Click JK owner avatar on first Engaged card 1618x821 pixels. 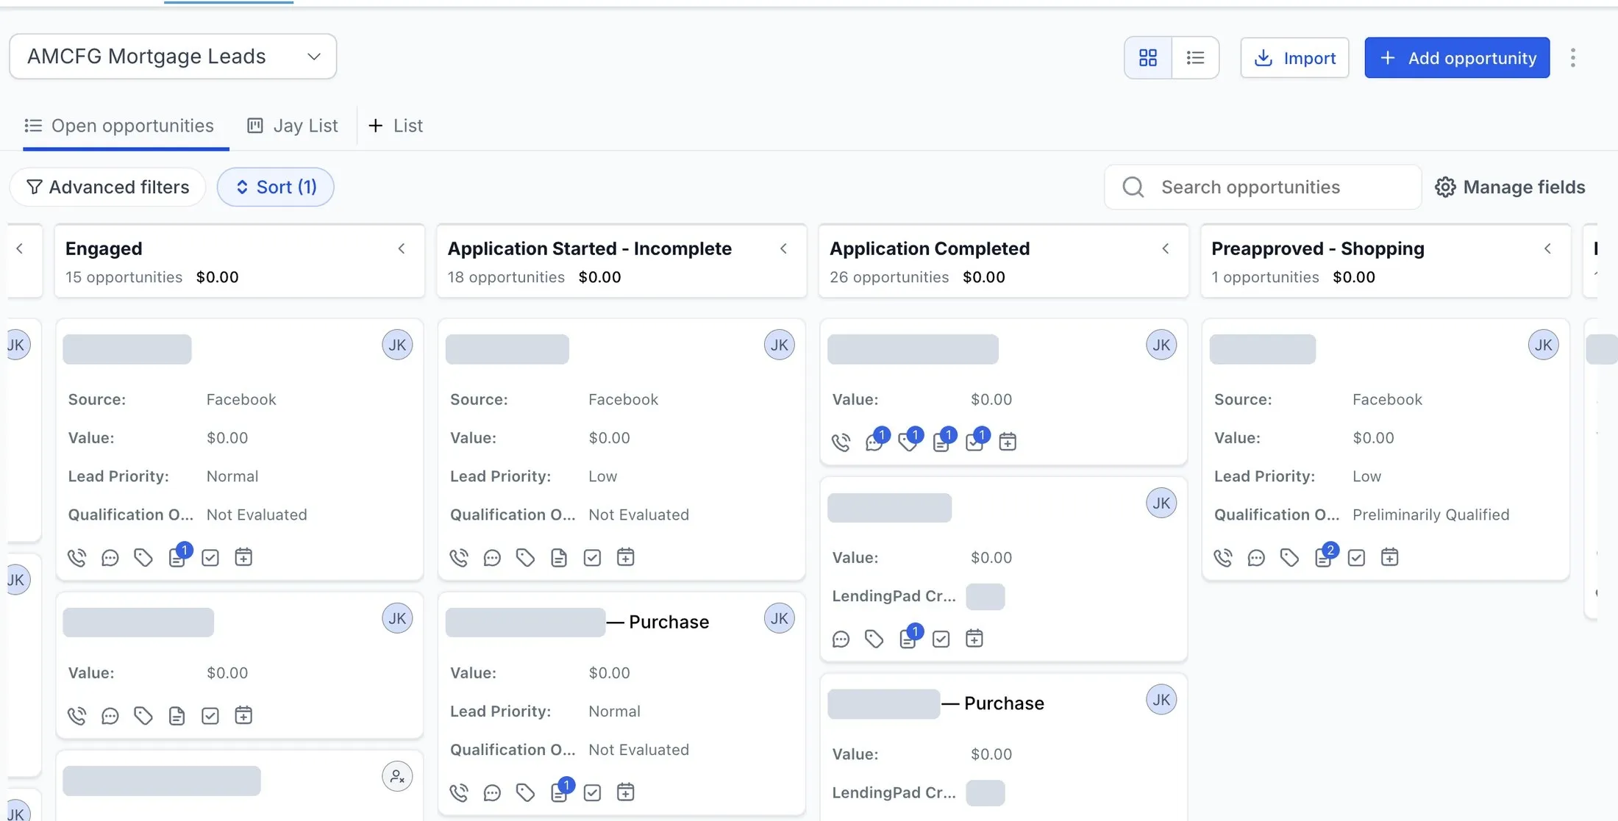pos(397,345)
